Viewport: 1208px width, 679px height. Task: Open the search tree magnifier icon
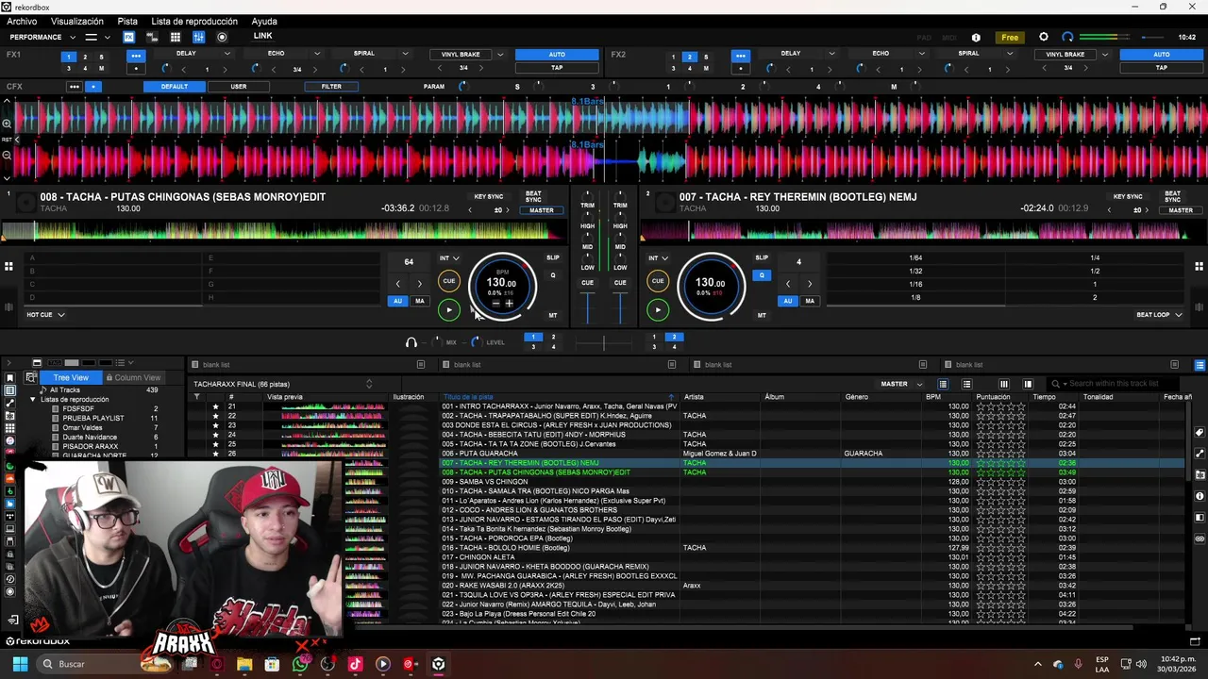(x=31, y=377)
